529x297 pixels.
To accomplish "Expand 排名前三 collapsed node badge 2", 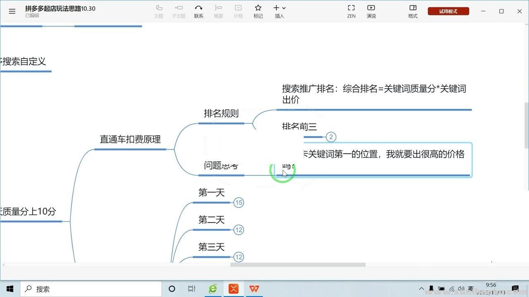I will pyautogui.click(x=331, y=137).
